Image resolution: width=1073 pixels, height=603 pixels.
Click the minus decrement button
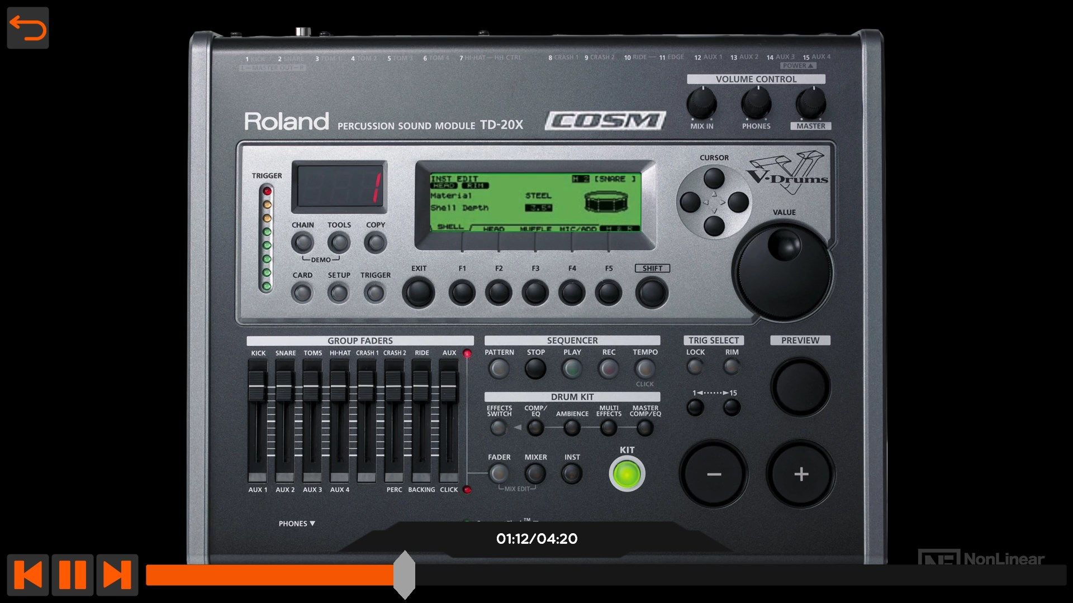(x=714, y=475)
